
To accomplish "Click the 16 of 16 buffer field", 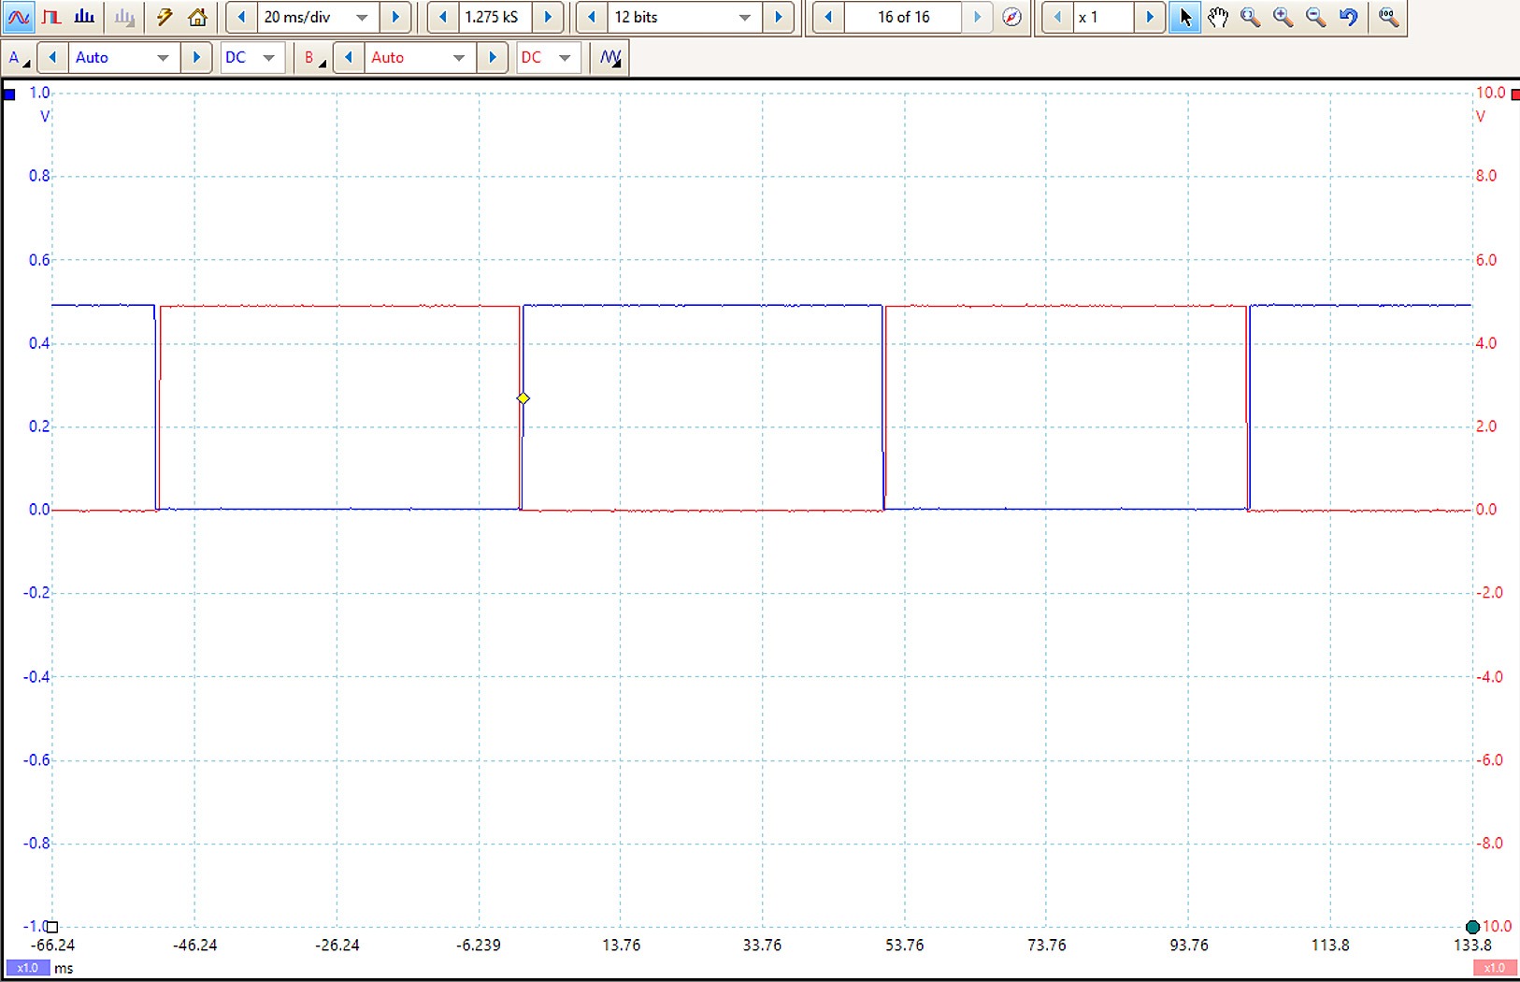I will click(903, 17).
